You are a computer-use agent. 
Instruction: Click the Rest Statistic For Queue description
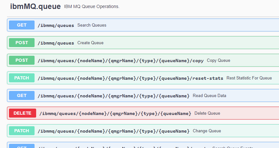pyautogui.click(x=249, y=78)
